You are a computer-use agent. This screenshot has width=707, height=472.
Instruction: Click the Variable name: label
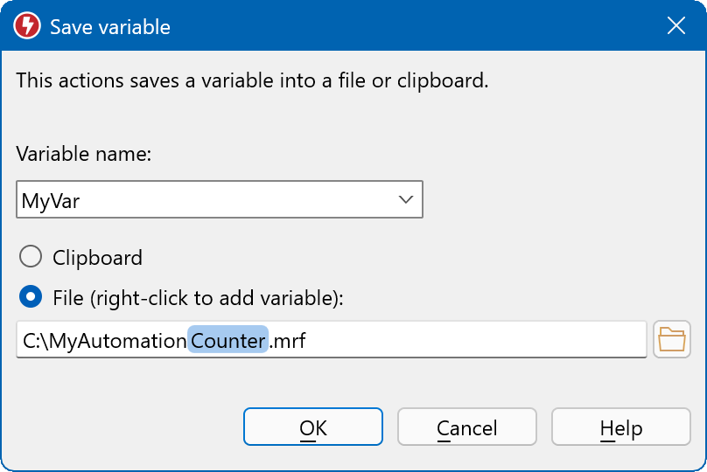click(84, 155)
